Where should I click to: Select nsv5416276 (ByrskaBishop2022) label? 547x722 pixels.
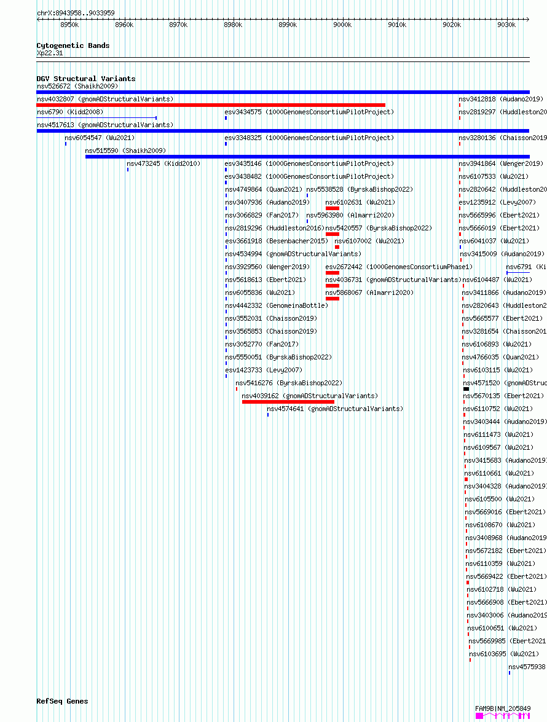click(x=289, y=383)
